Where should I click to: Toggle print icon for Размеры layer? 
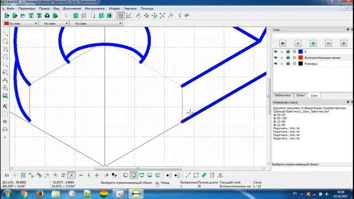click(288, 64)
